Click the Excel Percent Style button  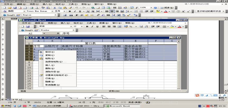coord(131,27)
